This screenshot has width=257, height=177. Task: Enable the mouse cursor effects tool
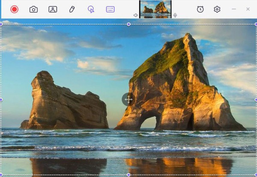tap(91, 9)
